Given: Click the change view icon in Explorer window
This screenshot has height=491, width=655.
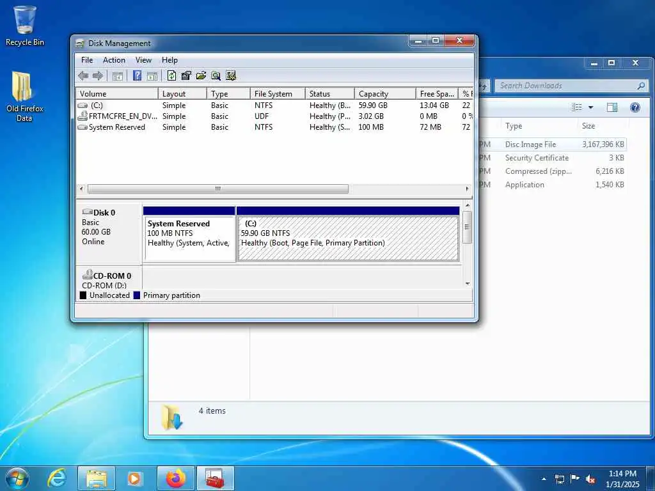Looking at the screenshot, I should point(577,107).
